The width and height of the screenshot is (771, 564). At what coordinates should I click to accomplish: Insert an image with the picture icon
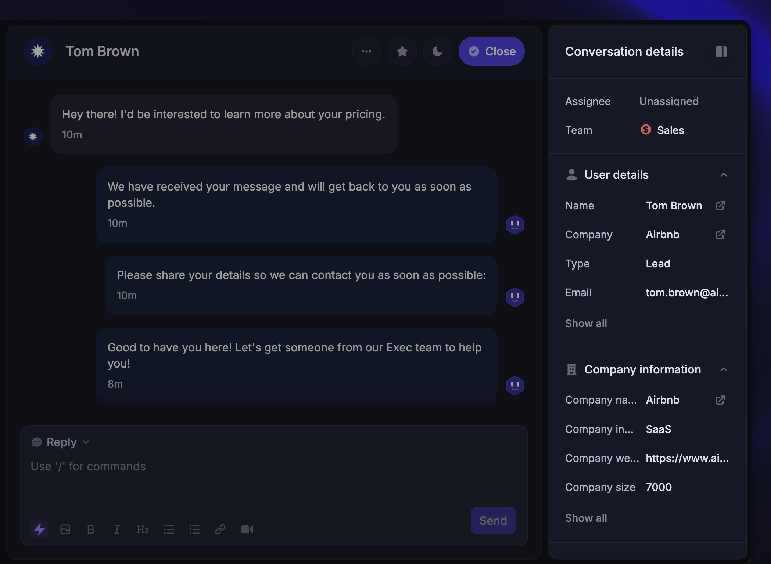[65, 529]
